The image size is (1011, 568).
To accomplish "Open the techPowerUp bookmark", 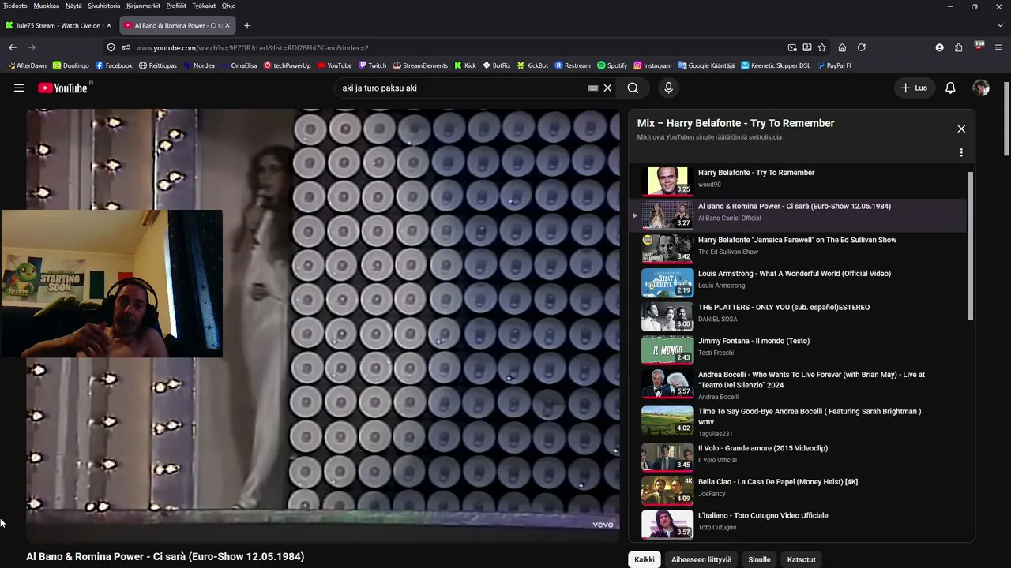I will point(288,65).
